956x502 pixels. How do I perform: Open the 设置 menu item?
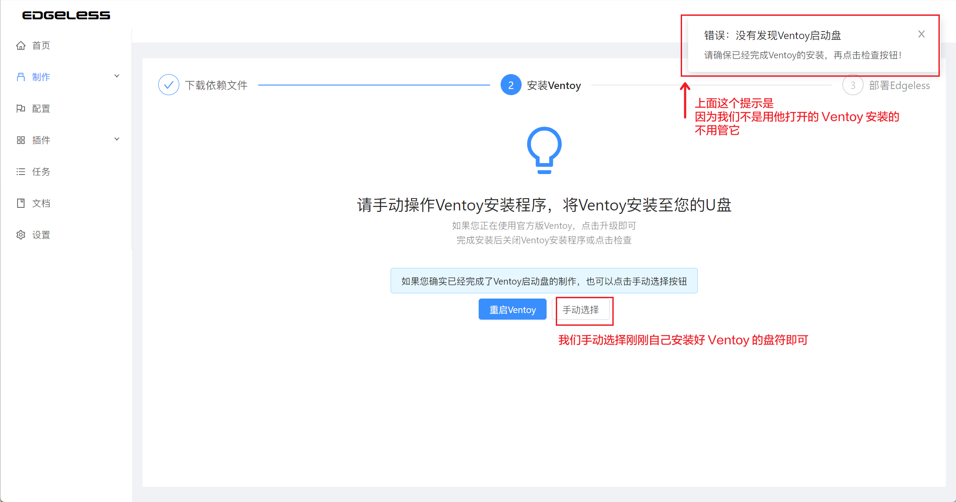coord(66,235)
